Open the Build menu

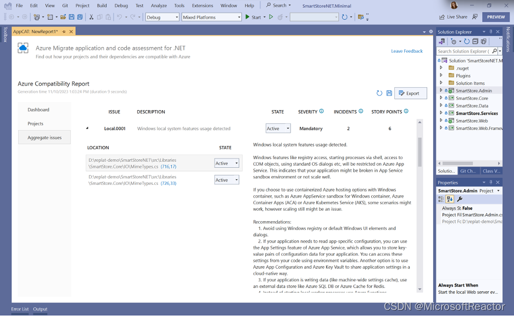102,5
